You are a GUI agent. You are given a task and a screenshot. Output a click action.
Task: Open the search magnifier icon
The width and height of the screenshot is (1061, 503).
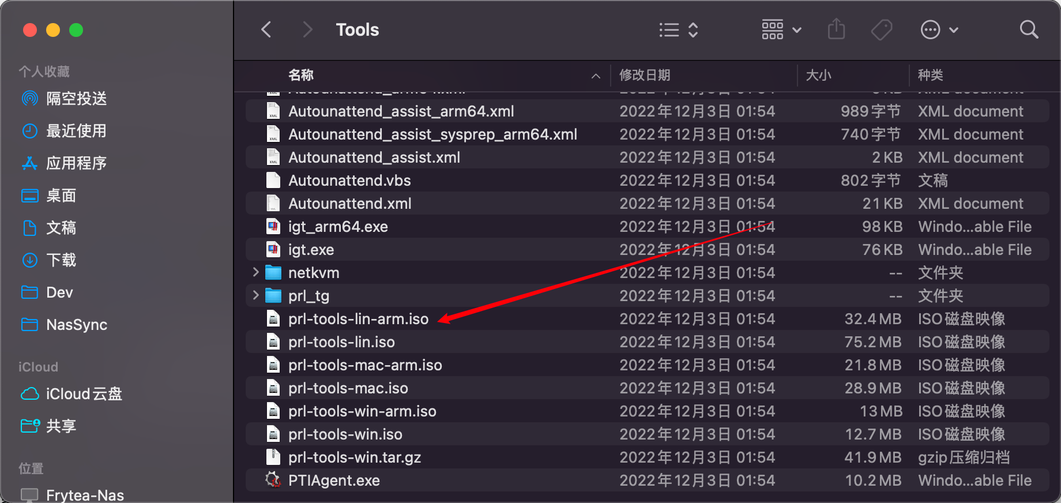pos(1029,29)
